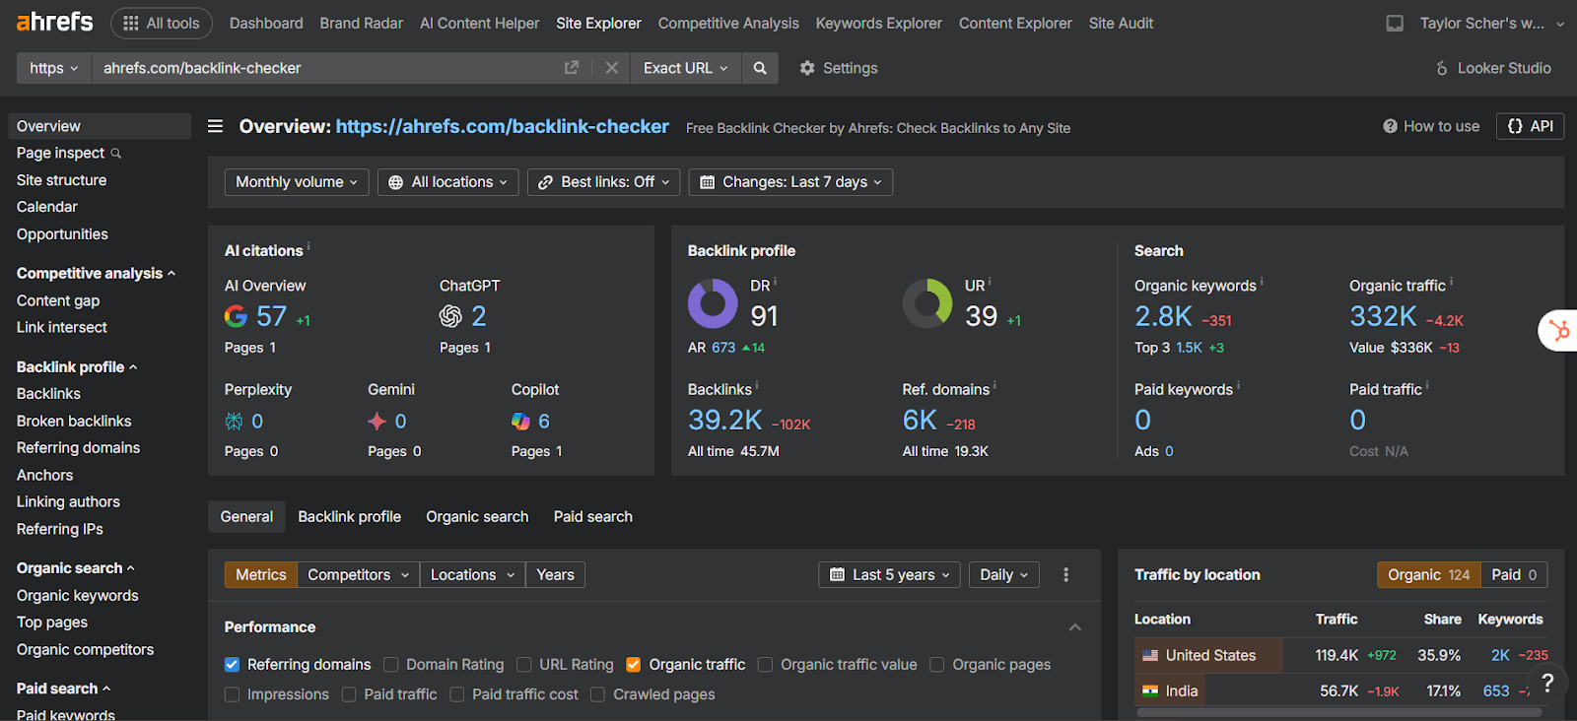Screen dimensions: 1577x721
Task: Open the https protocol dropdown
Action: click(x=53, y=68)
